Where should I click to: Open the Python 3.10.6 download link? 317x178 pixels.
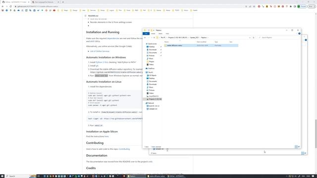point(102,62)
